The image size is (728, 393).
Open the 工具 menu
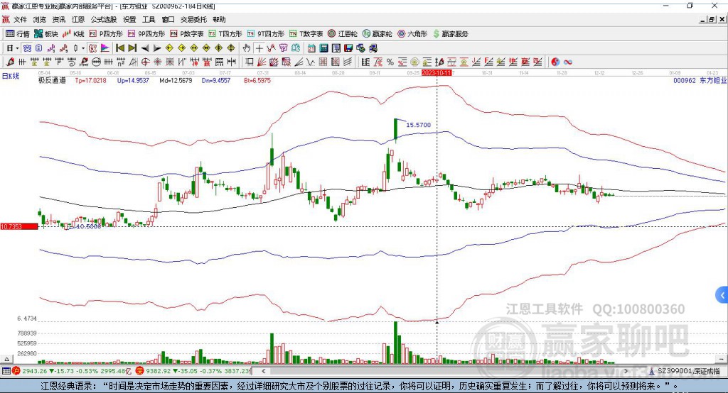149,19
